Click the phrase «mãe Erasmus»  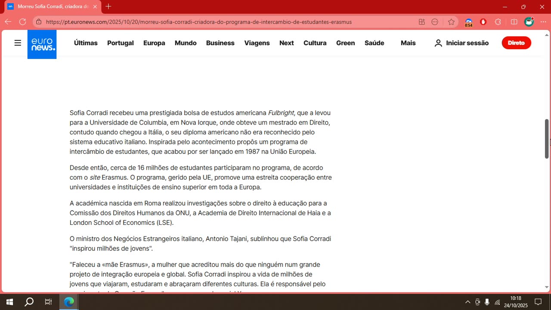pos(126,264)
